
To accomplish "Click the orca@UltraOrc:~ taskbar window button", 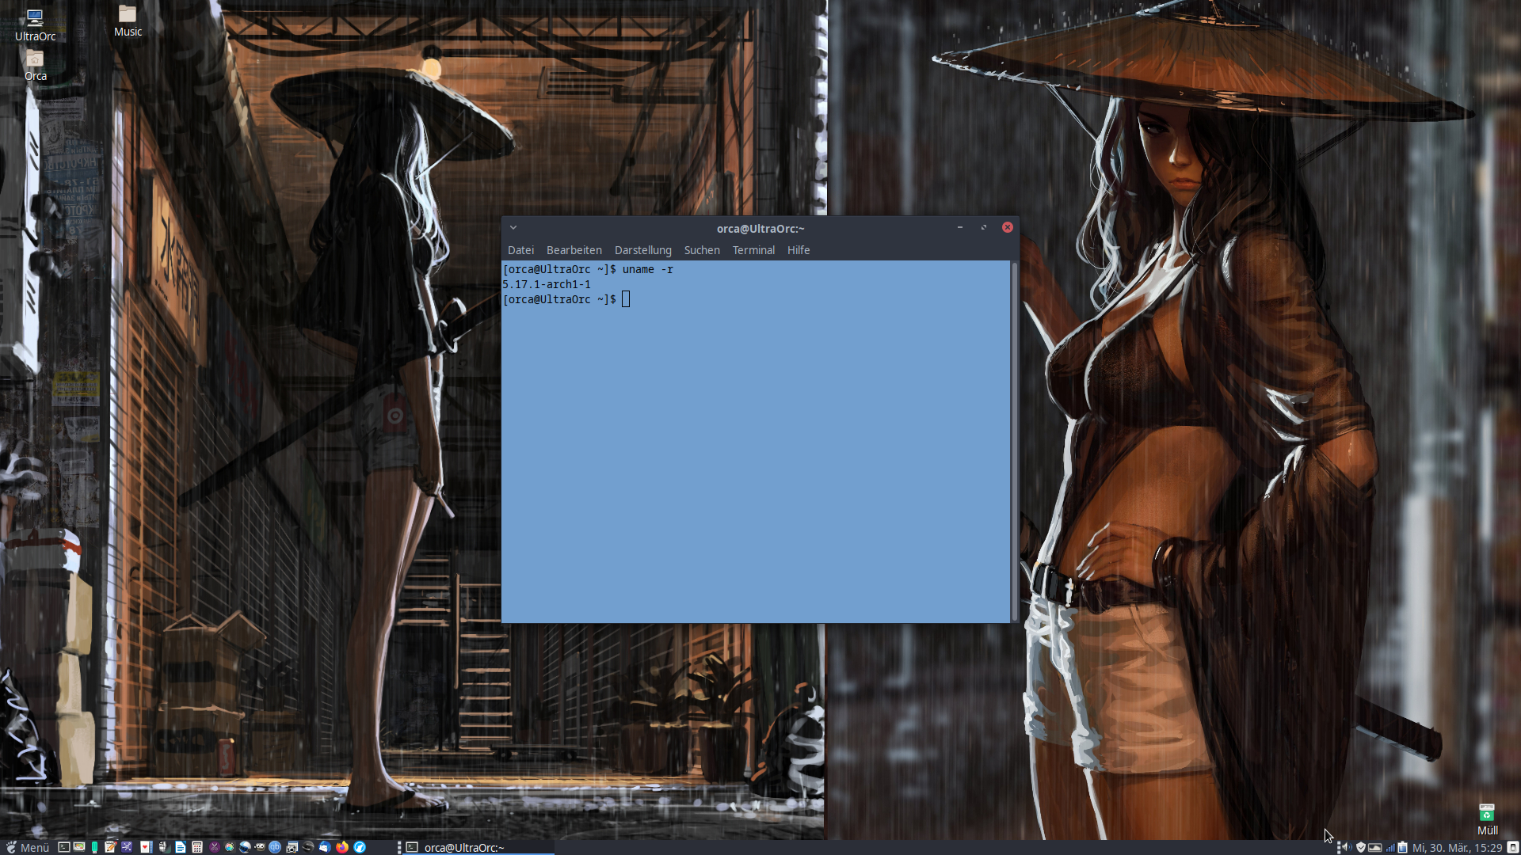I will point(479,847).
